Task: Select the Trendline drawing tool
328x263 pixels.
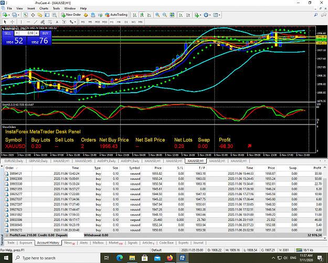Action: tap(36, 22)
